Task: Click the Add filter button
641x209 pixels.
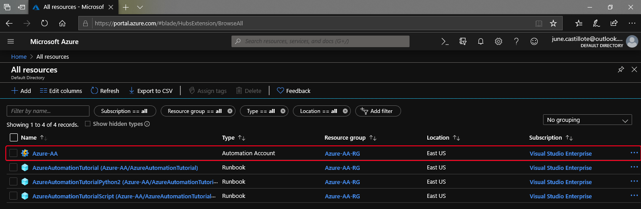Action: click(377, 111)
